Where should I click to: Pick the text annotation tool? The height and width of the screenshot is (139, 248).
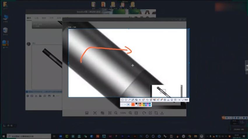point(140,100)
